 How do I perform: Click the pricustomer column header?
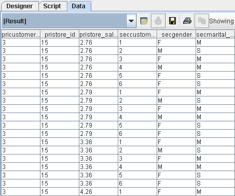(x=21, y=34)
